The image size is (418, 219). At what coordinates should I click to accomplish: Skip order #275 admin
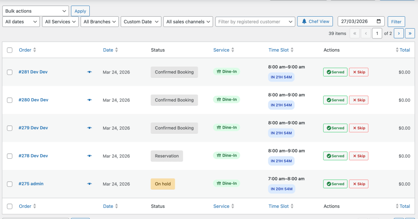pos(359,184)
